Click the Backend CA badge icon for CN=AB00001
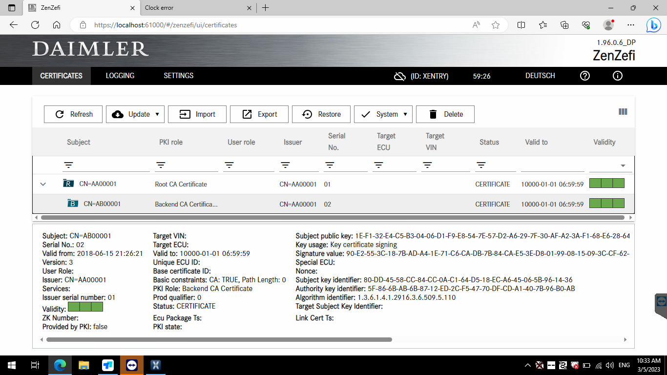 click(72, 204)
